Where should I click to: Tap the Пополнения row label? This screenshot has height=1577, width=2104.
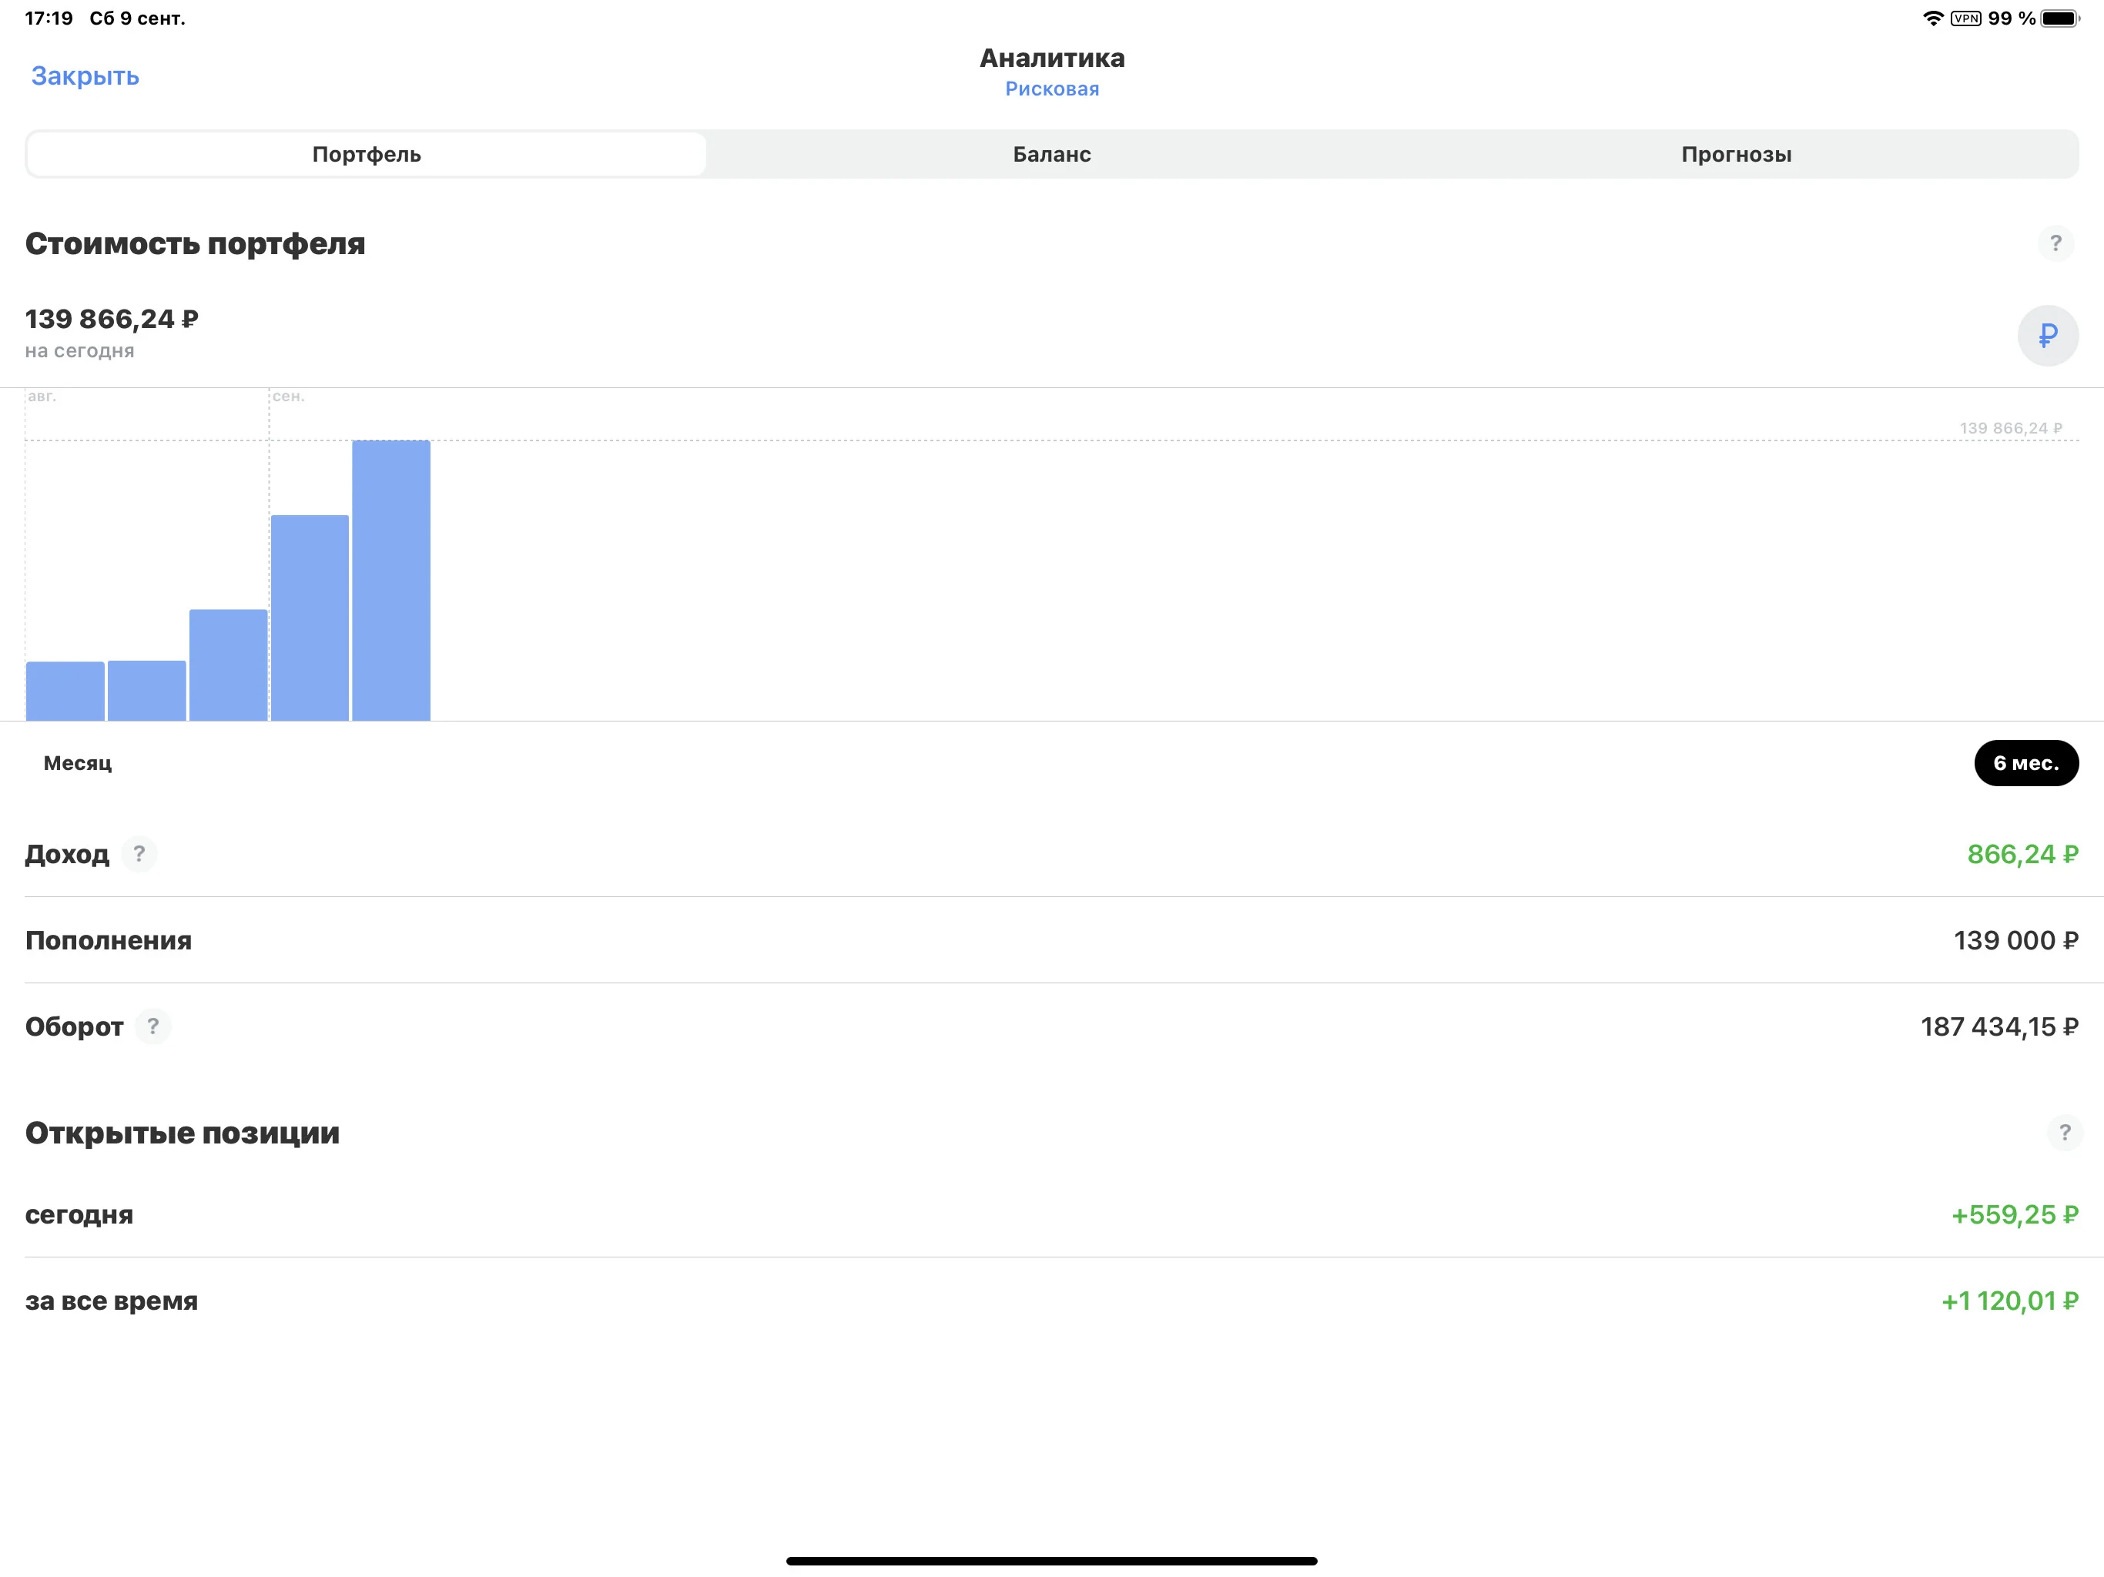pos(109,941)
